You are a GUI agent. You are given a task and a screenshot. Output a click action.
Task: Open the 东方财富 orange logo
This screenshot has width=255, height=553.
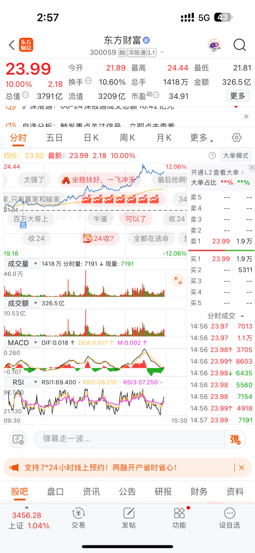point(26,45)
